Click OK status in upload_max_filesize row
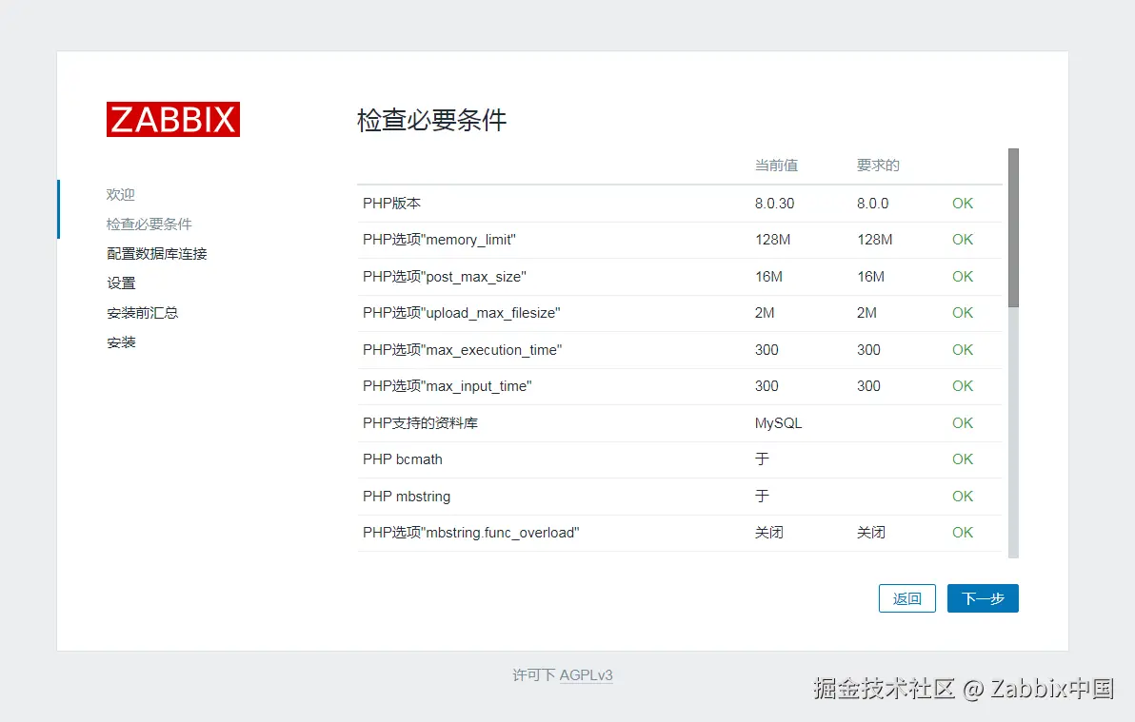Image resolution: width=1135 pixels, height=722 pixels. pyautogui.click(x=962, y=313)
